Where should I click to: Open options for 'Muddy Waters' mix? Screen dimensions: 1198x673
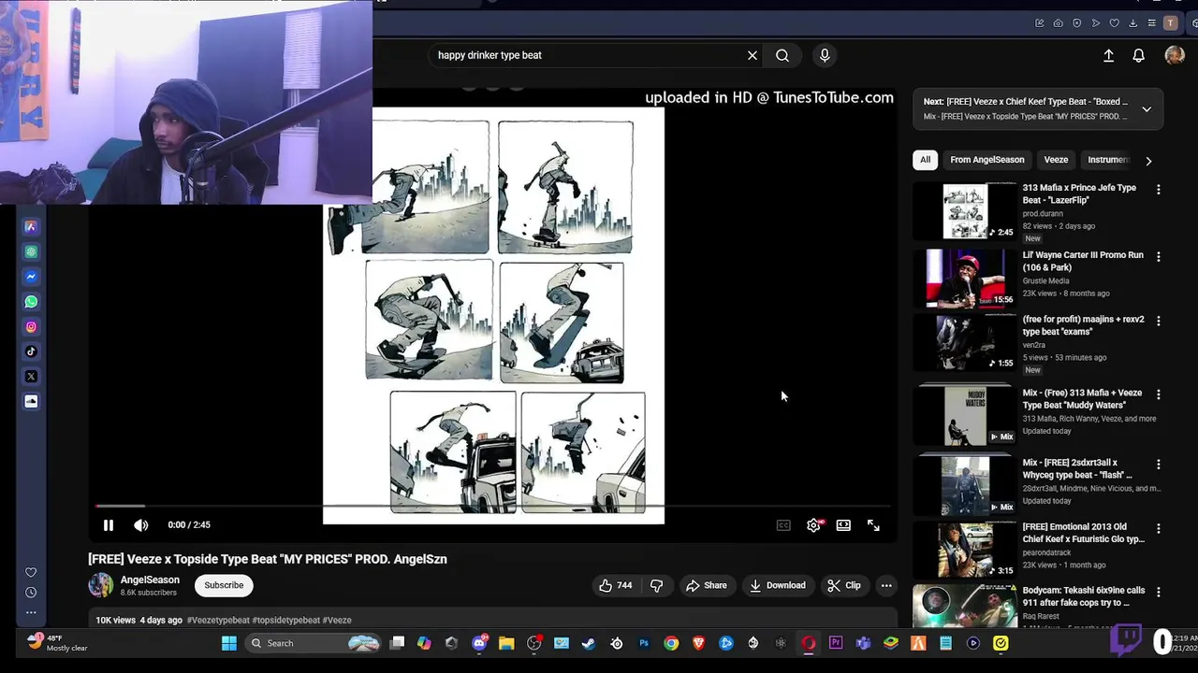pos(1159,394)
